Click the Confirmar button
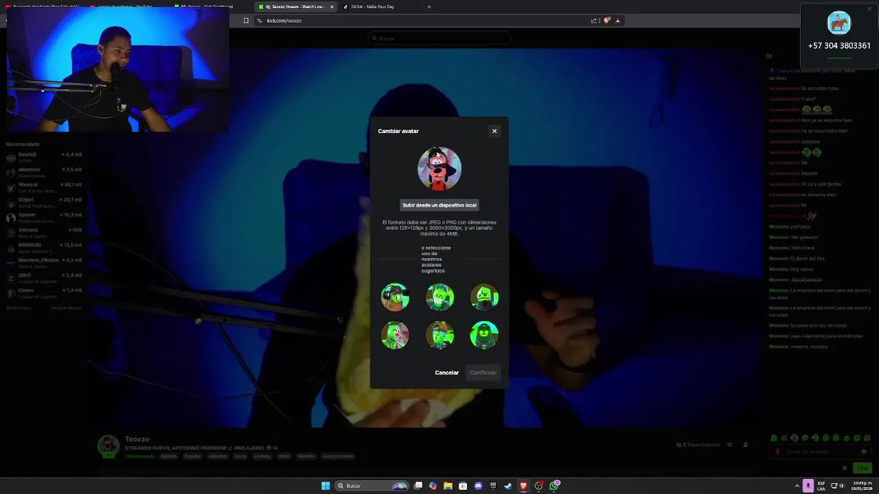Viewport: 879px width, 494px height. tap(483, 373)
